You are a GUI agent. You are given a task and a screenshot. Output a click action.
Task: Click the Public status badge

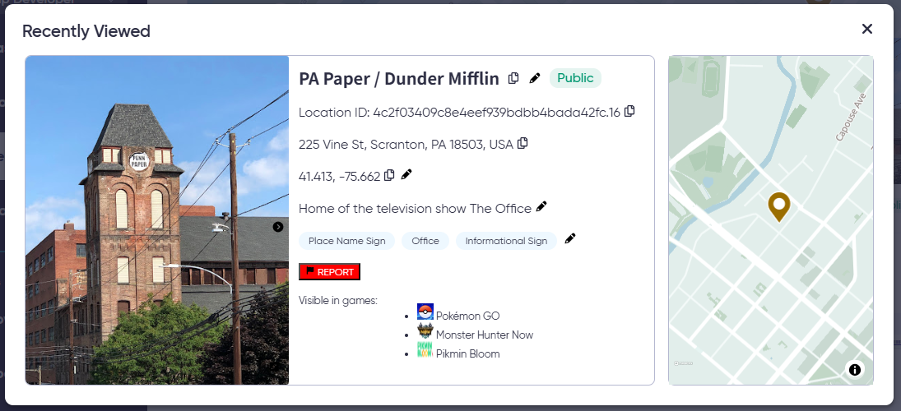point(575,78)
